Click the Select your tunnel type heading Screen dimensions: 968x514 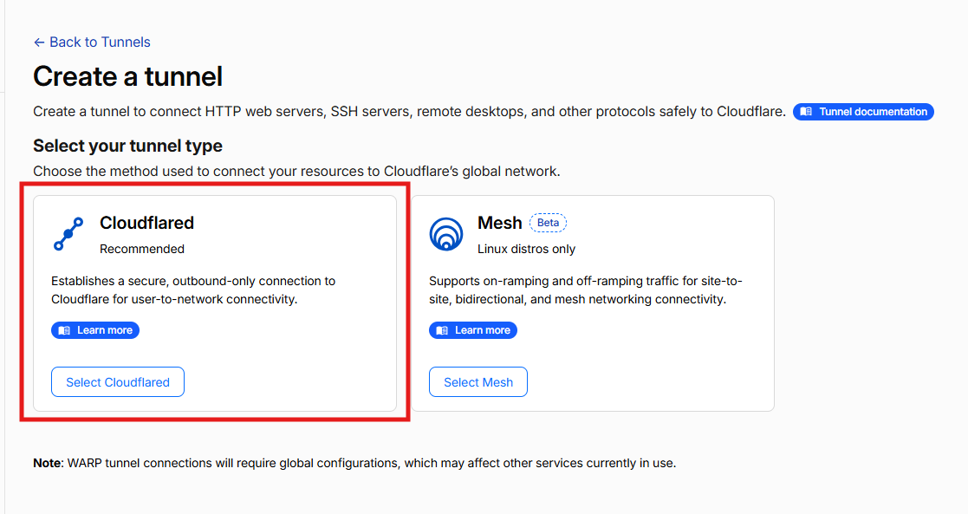[127, 146]
